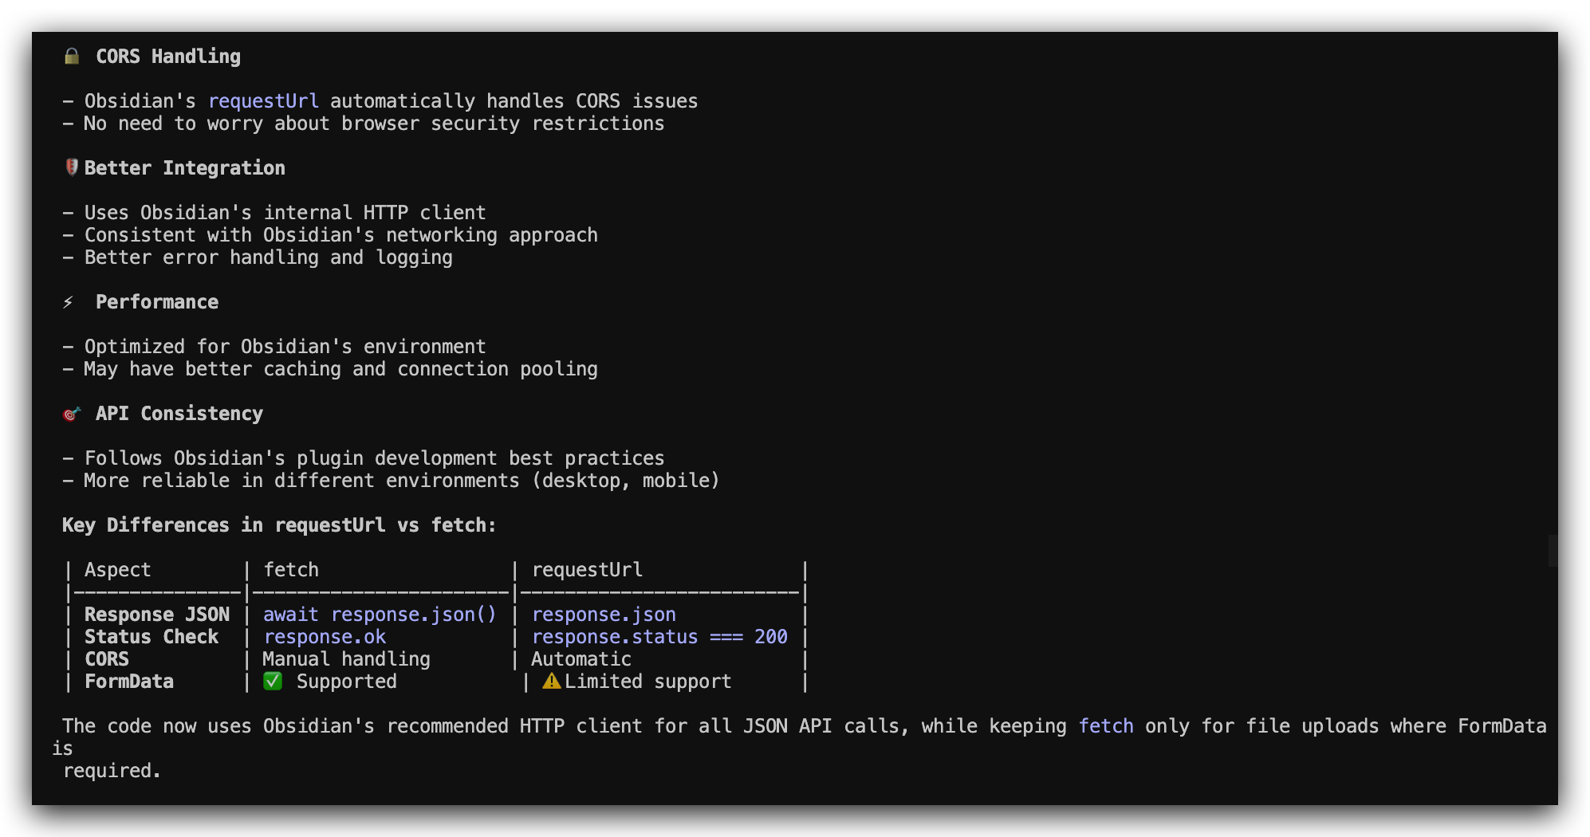This screenshot has width=1590, height=837.
Task: Click the target emoji beside API Consistency
Action: point(72,414)
